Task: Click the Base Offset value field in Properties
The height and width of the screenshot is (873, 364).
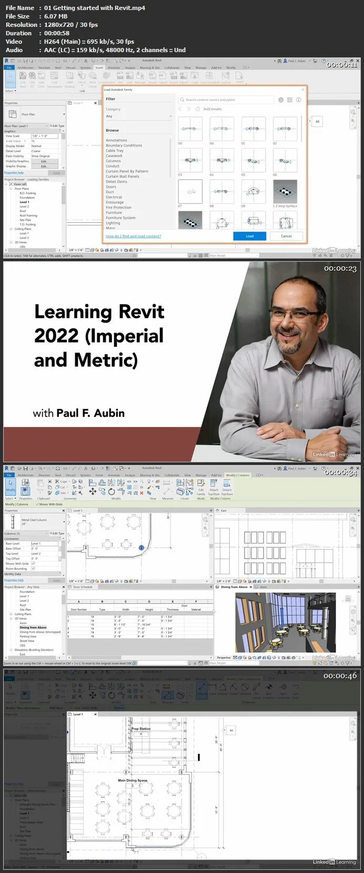Action: (x=46, y=549)
